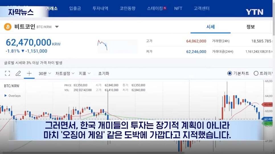
Task: Select the pencil drawing tool
Action: (x=18, y=73)
